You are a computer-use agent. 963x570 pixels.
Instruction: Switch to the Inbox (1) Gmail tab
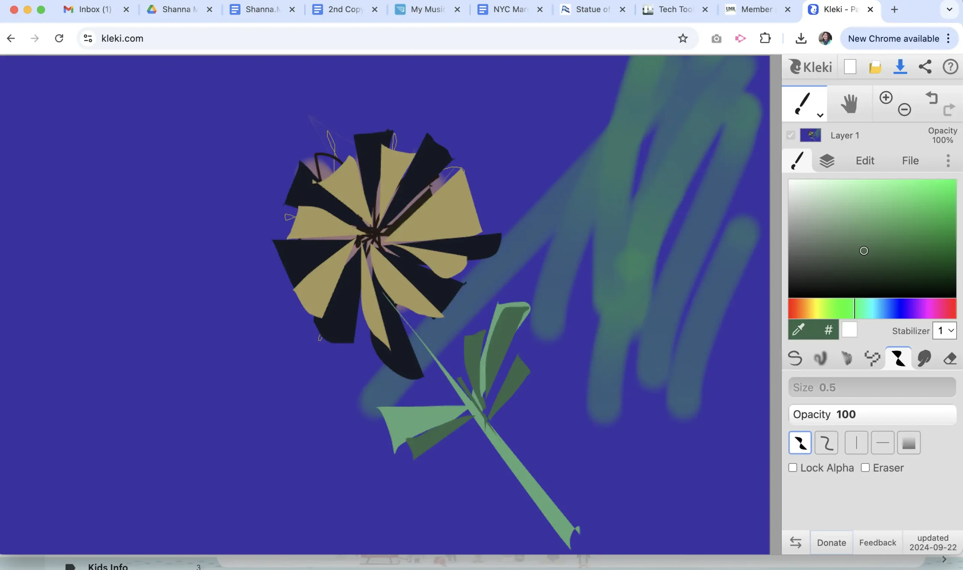[95, 9]
